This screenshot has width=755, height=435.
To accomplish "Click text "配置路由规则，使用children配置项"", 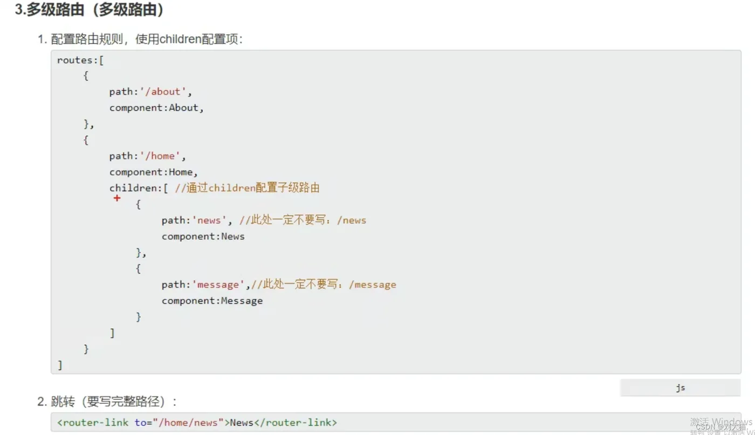I will pyautogui.click(x=145, y=39).
